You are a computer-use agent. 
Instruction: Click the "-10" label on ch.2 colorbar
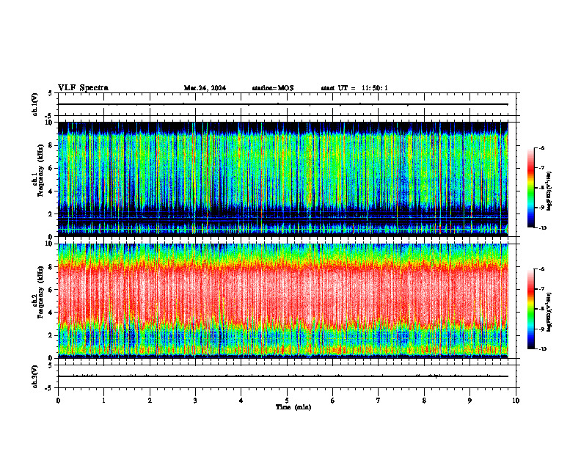pos(542,349)
